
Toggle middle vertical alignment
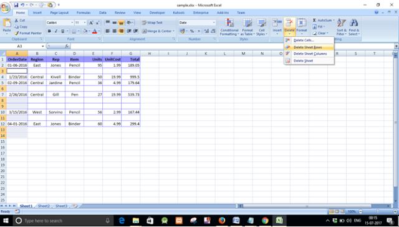click(115, 22)
